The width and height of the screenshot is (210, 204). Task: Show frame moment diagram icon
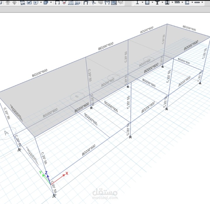point(107,2)
